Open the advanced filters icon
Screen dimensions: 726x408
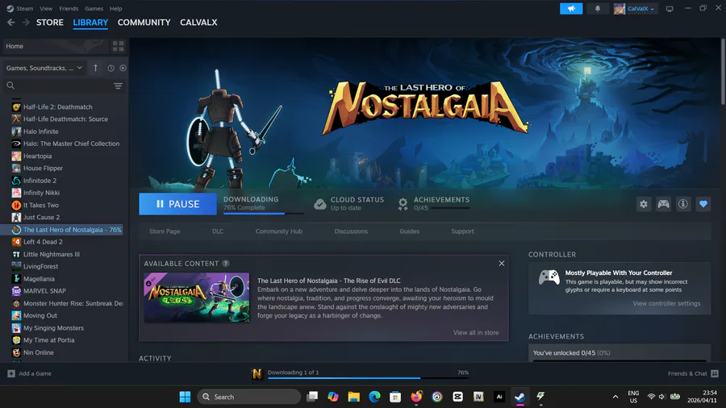click(x=118, y=85)
